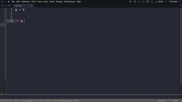Open the Preferences menu
This screenshot has height=102, width=182.
coord(69,2)
